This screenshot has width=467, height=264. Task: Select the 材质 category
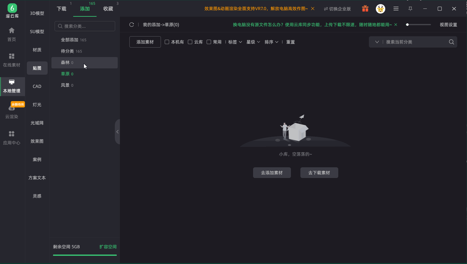pyautogui.click(x=37, y=50)
